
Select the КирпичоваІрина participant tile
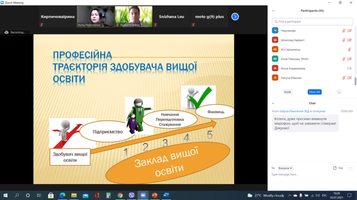click(x=58, y=16)
